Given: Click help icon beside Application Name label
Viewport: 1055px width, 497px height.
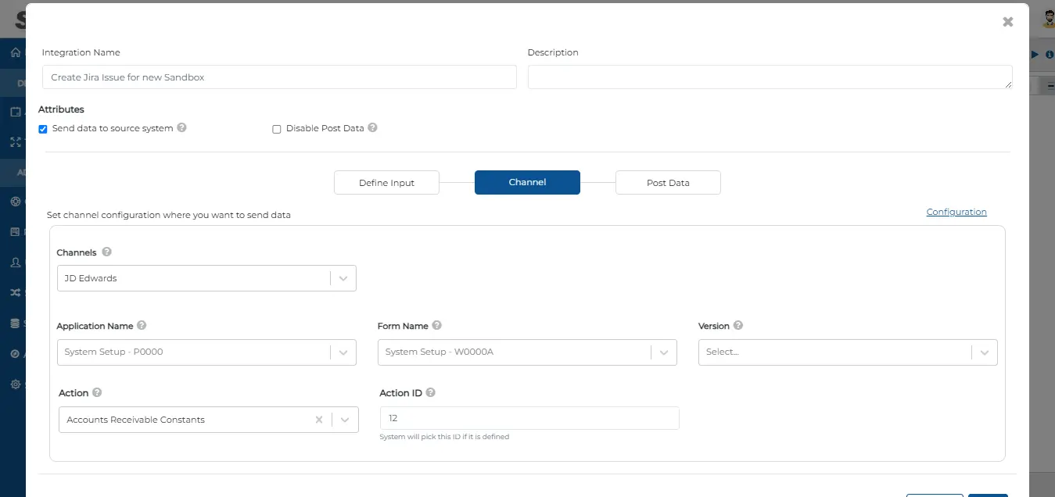Looking at the screenshot, I should pyautogui.click(x=142, y=326).
